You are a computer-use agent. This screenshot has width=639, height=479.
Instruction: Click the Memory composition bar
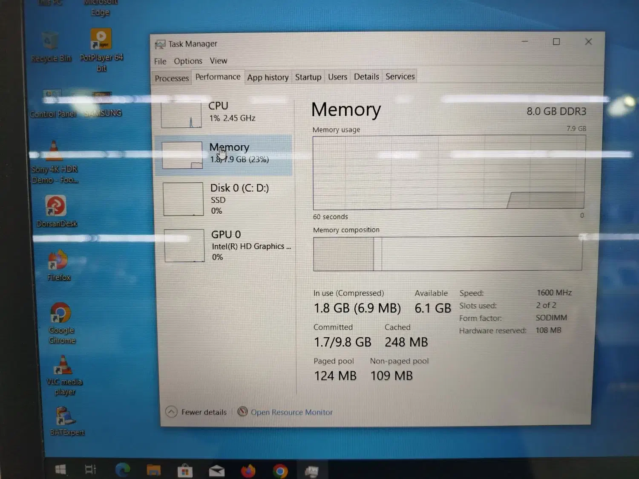447,254
